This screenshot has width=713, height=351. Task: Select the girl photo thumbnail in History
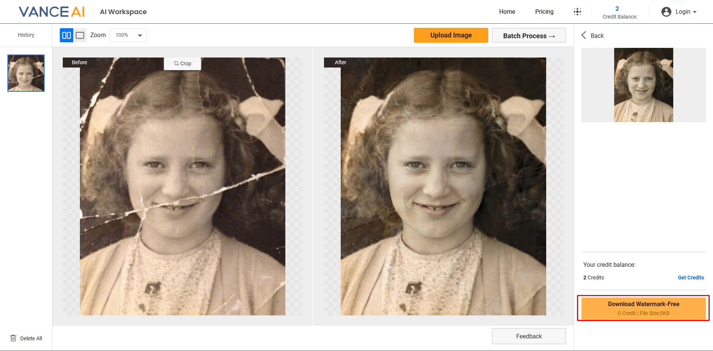point(26,73)
